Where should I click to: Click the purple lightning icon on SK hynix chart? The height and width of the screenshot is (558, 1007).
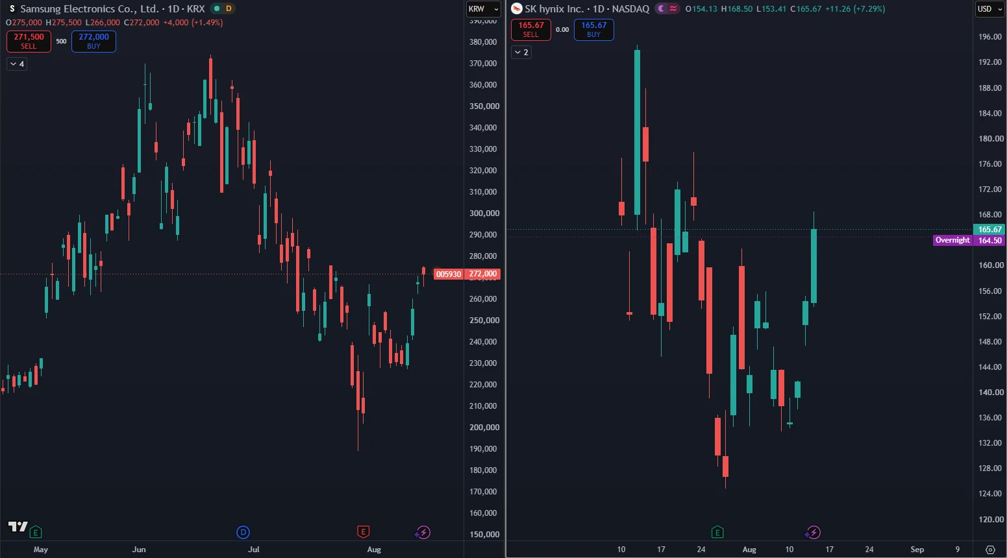click(x=814, y=533)
